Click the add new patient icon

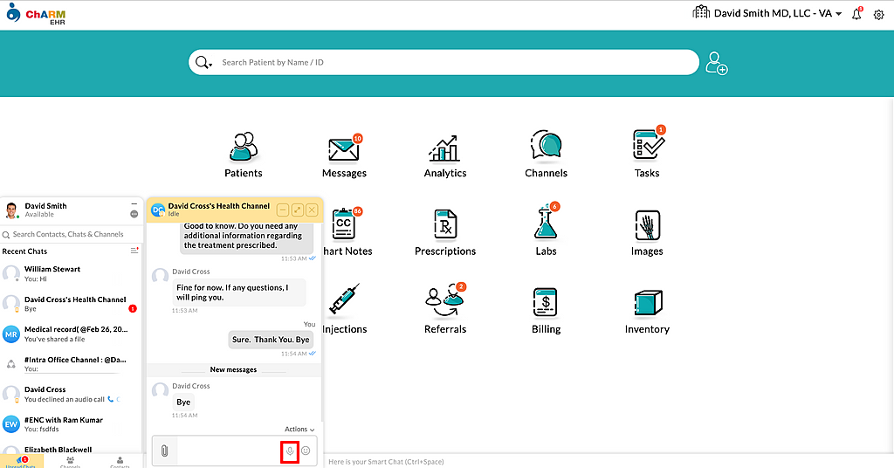click(x=717, y=64)
